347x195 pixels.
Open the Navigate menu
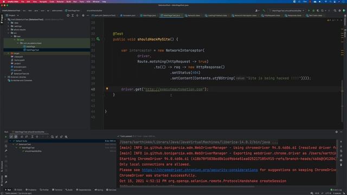43,2
